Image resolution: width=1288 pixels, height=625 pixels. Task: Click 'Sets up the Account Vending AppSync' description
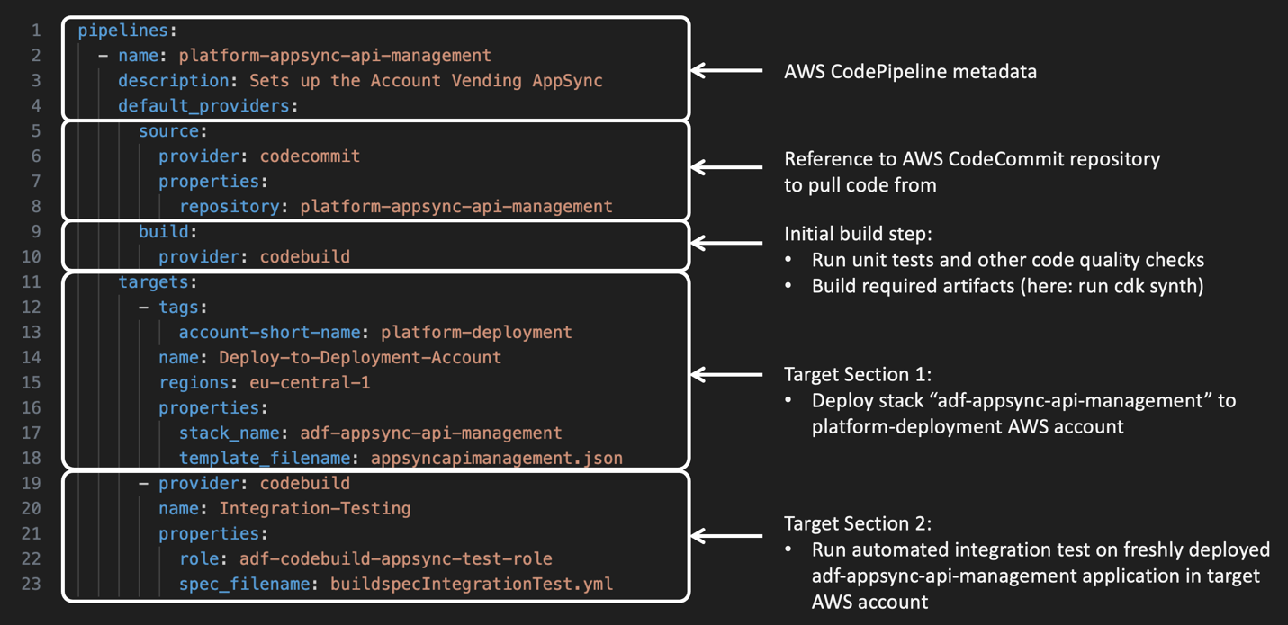[x=426, y=81]
